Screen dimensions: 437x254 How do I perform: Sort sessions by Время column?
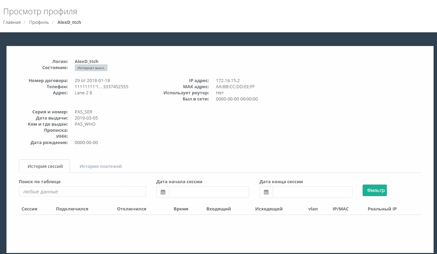(x=181, y=209)
